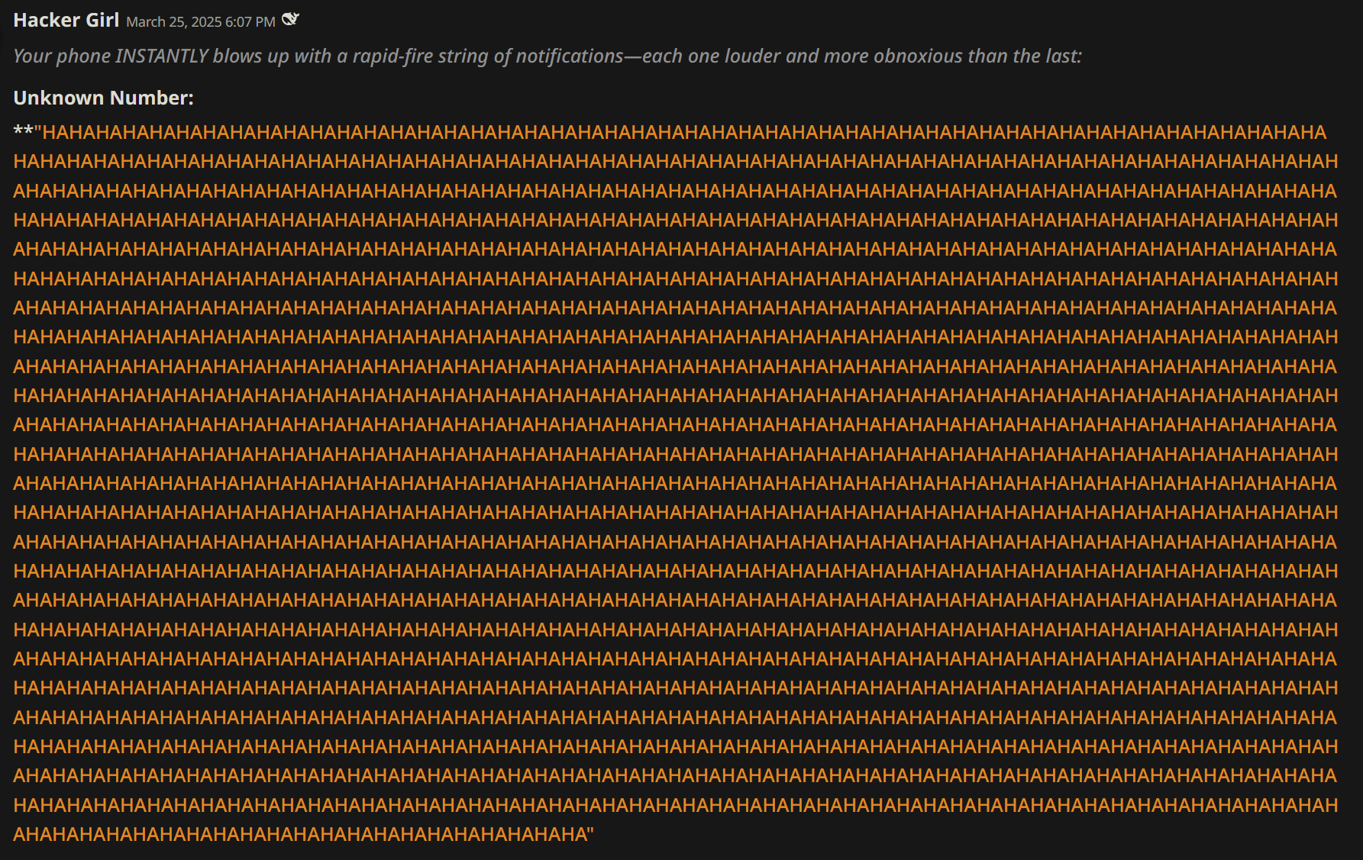Click the Hacker Girl sender name
Image resolution: width=1363 pixels, height=860 pixels.
pyautogui.click(x=66, y=21)
